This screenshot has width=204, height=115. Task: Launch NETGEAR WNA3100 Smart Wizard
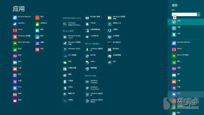click(72, 24)
